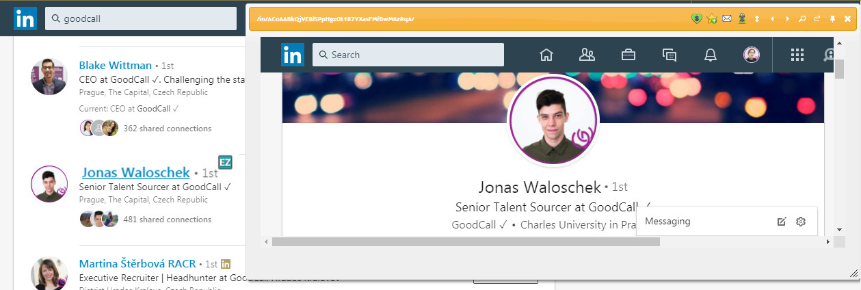Open the Jonas Waloschek link in the search results
The height and width of the screenshot is (290, 861).
tap(136, 173)
